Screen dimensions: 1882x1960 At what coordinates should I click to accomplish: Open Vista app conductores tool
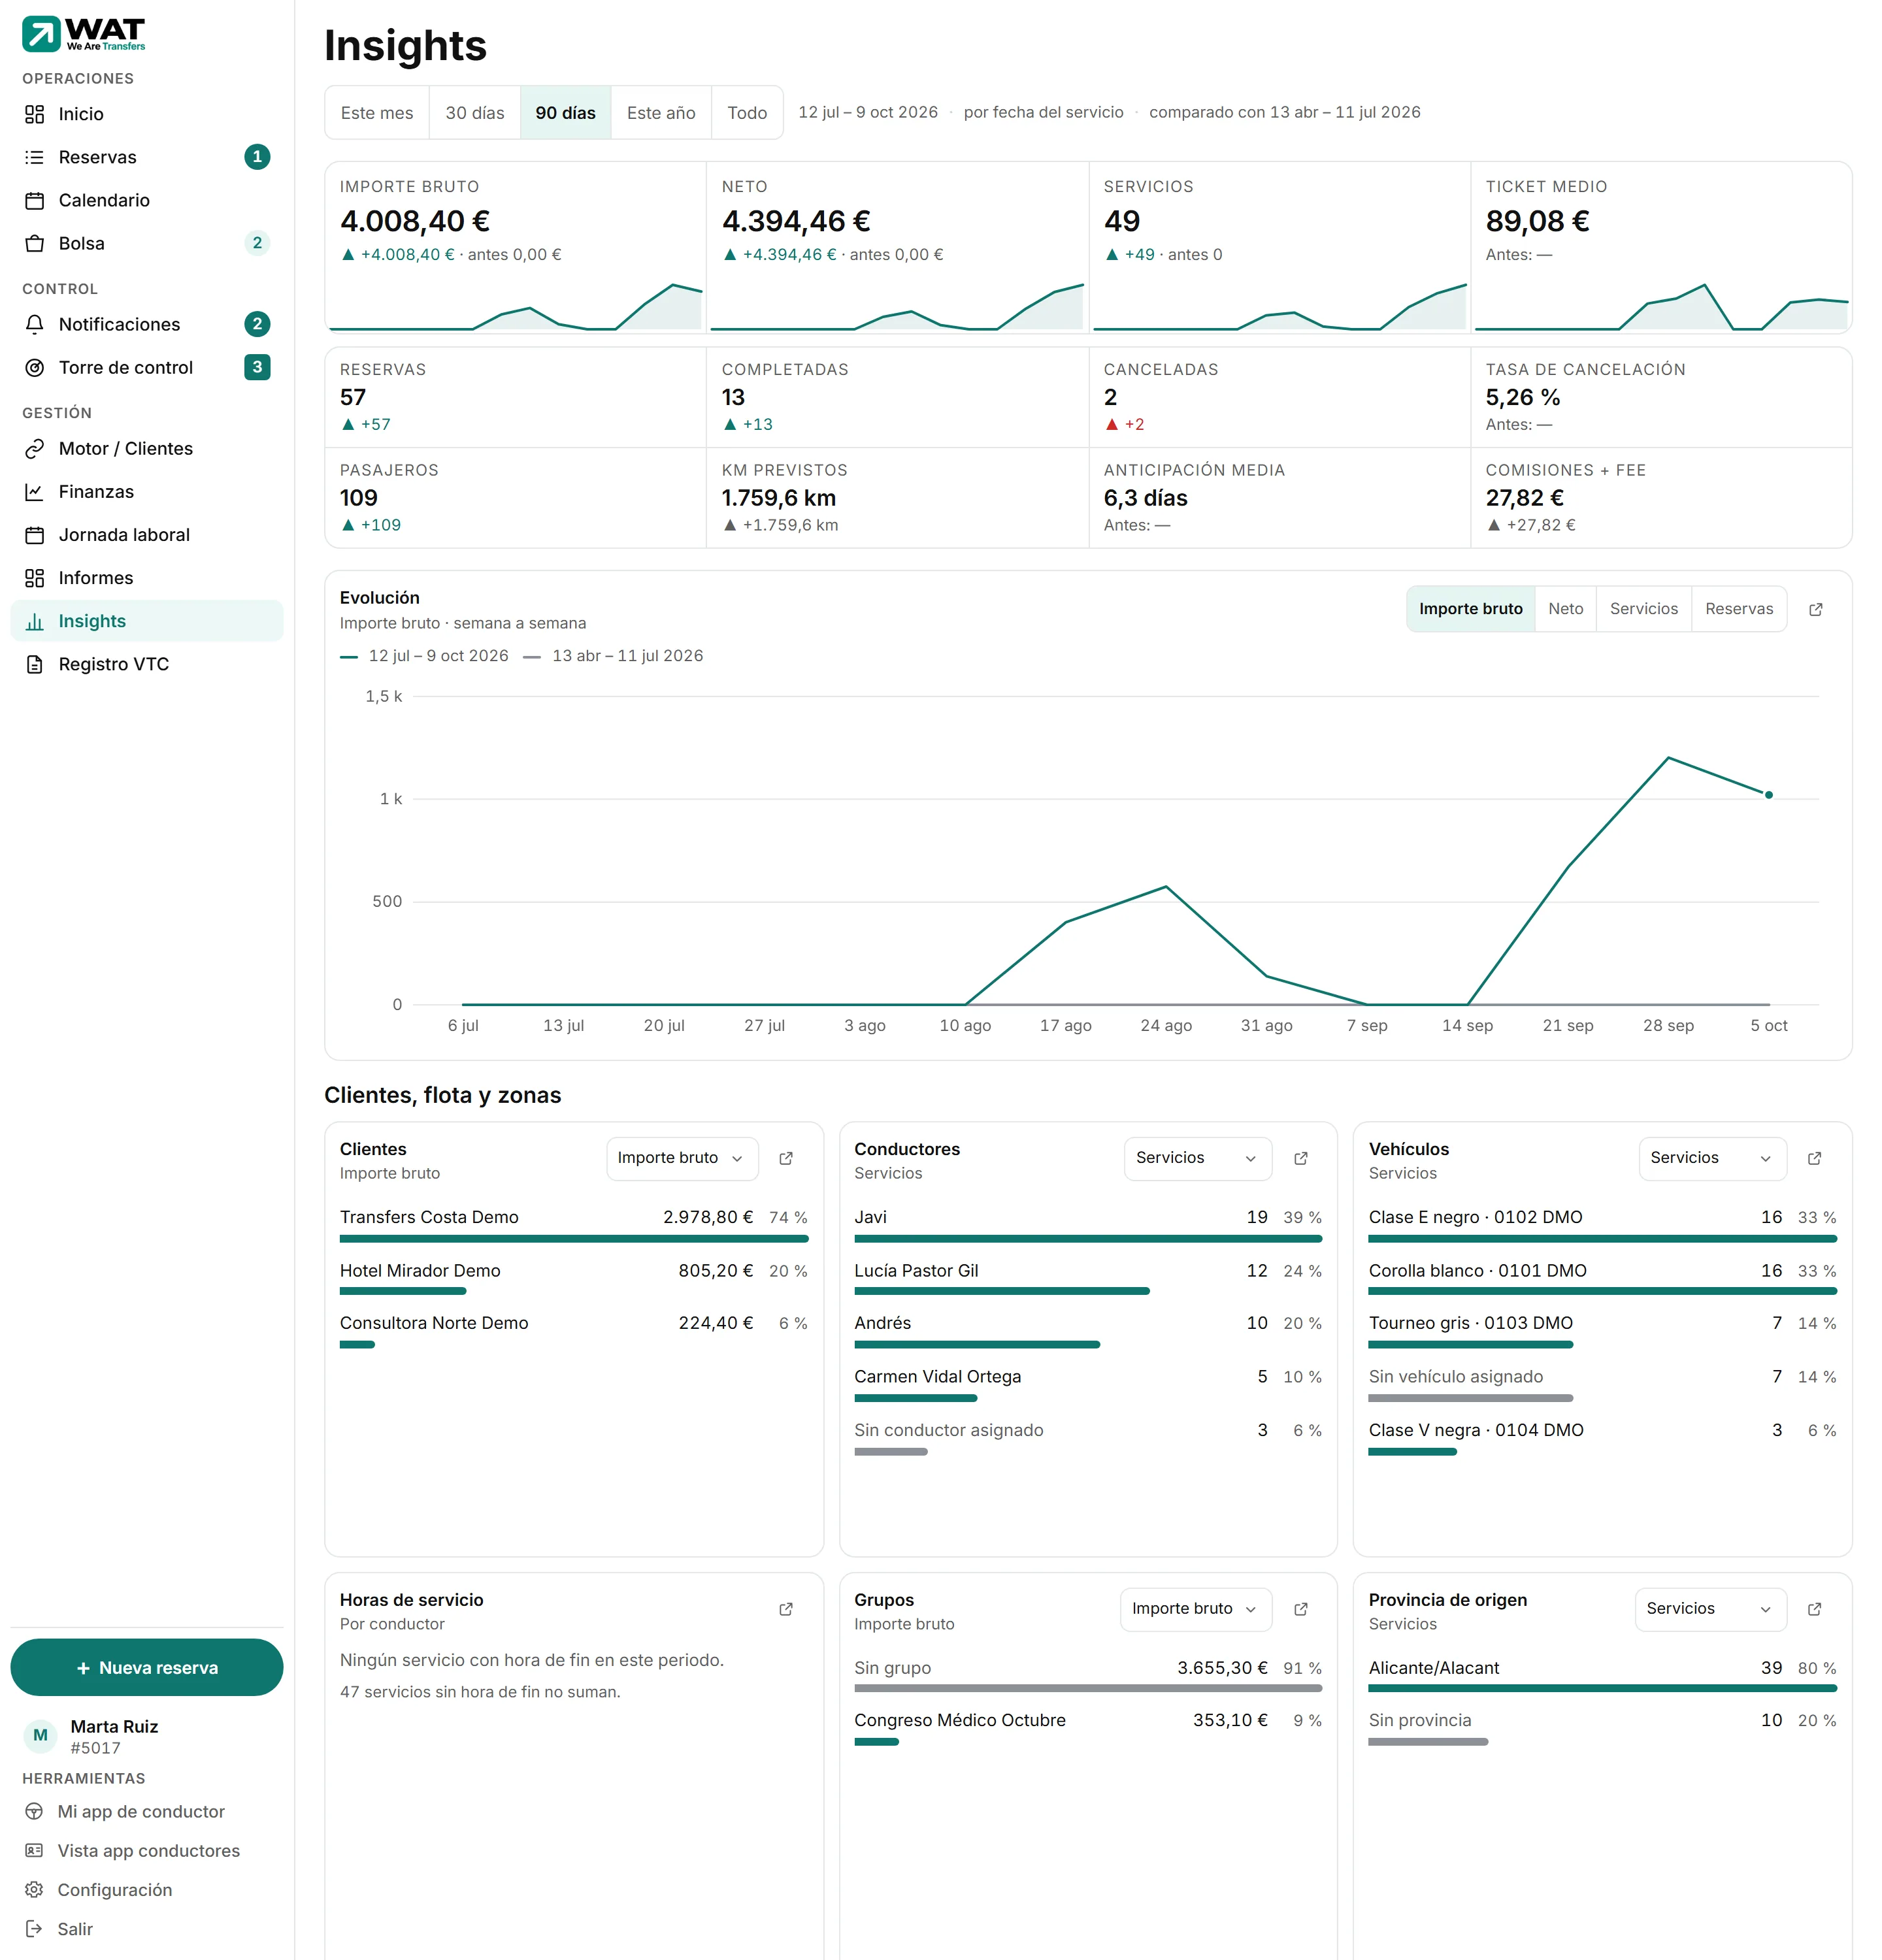[147, 1850]
